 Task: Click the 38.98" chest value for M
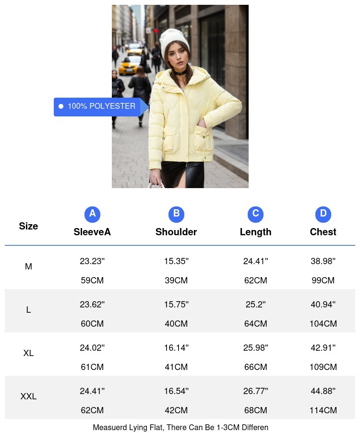coord(323,261)
